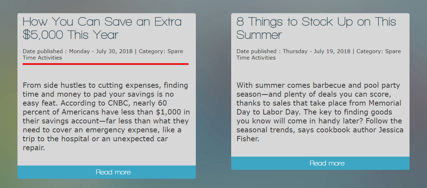The image size is (427, 188).
Task: Open the "8 Things to Stock Up on" title
Action: [x=316, y=28]
